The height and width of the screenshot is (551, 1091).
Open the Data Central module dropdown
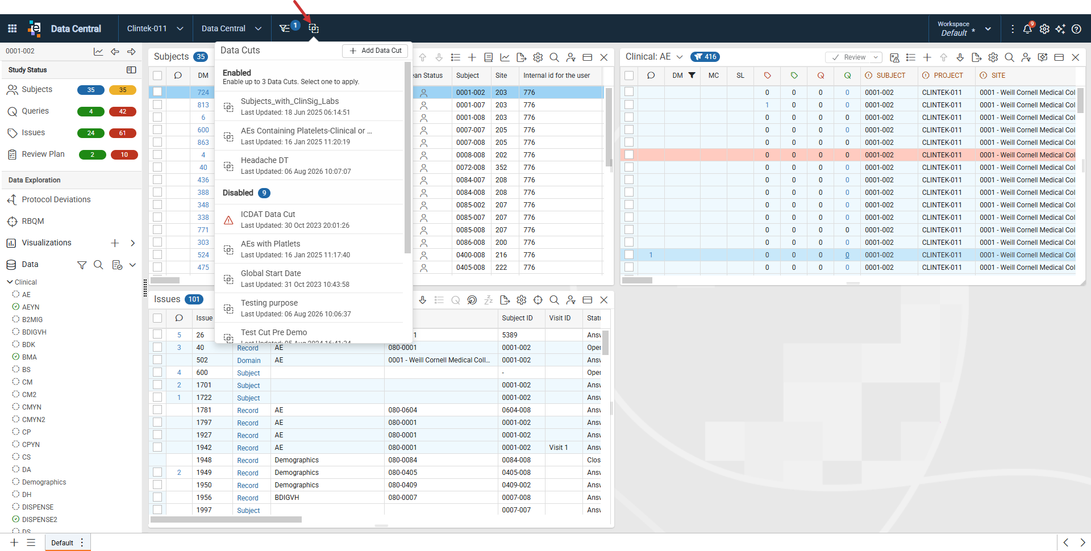(231, 28)
